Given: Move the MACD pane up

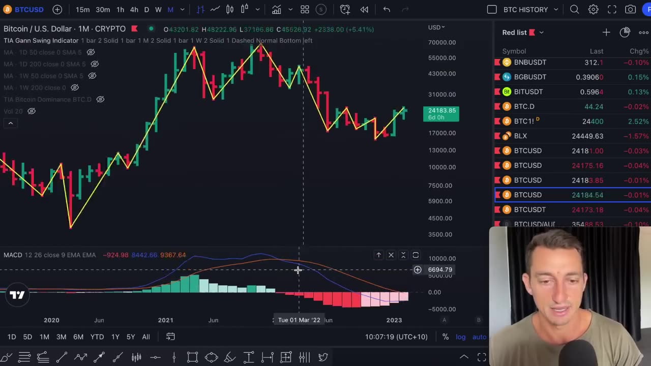Looking at the screenshot, I should click(378, 255).
